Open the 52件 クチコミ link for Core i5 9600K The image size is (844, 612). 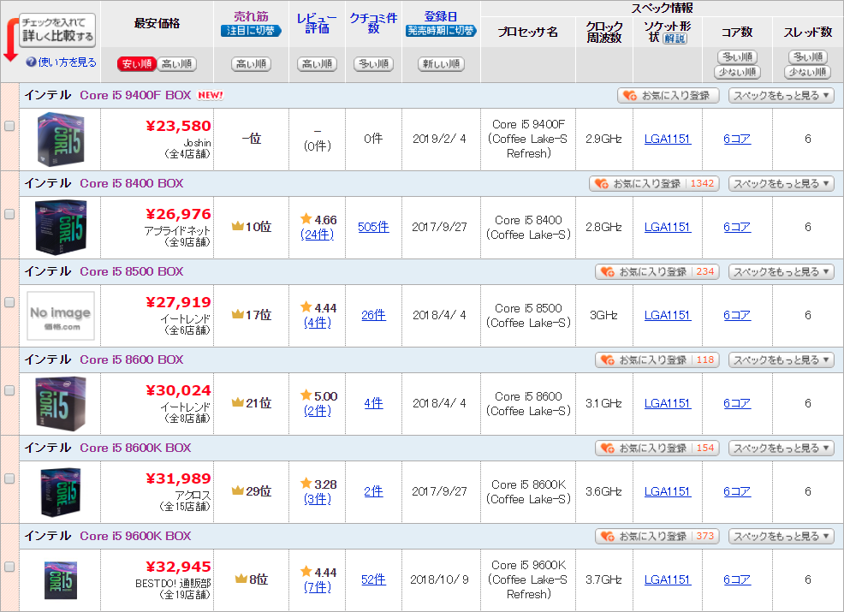[x=373, y=579]
